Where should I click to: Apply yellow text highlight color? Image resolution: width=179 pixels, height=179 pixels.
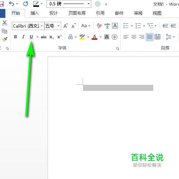[x=82, y=37]
